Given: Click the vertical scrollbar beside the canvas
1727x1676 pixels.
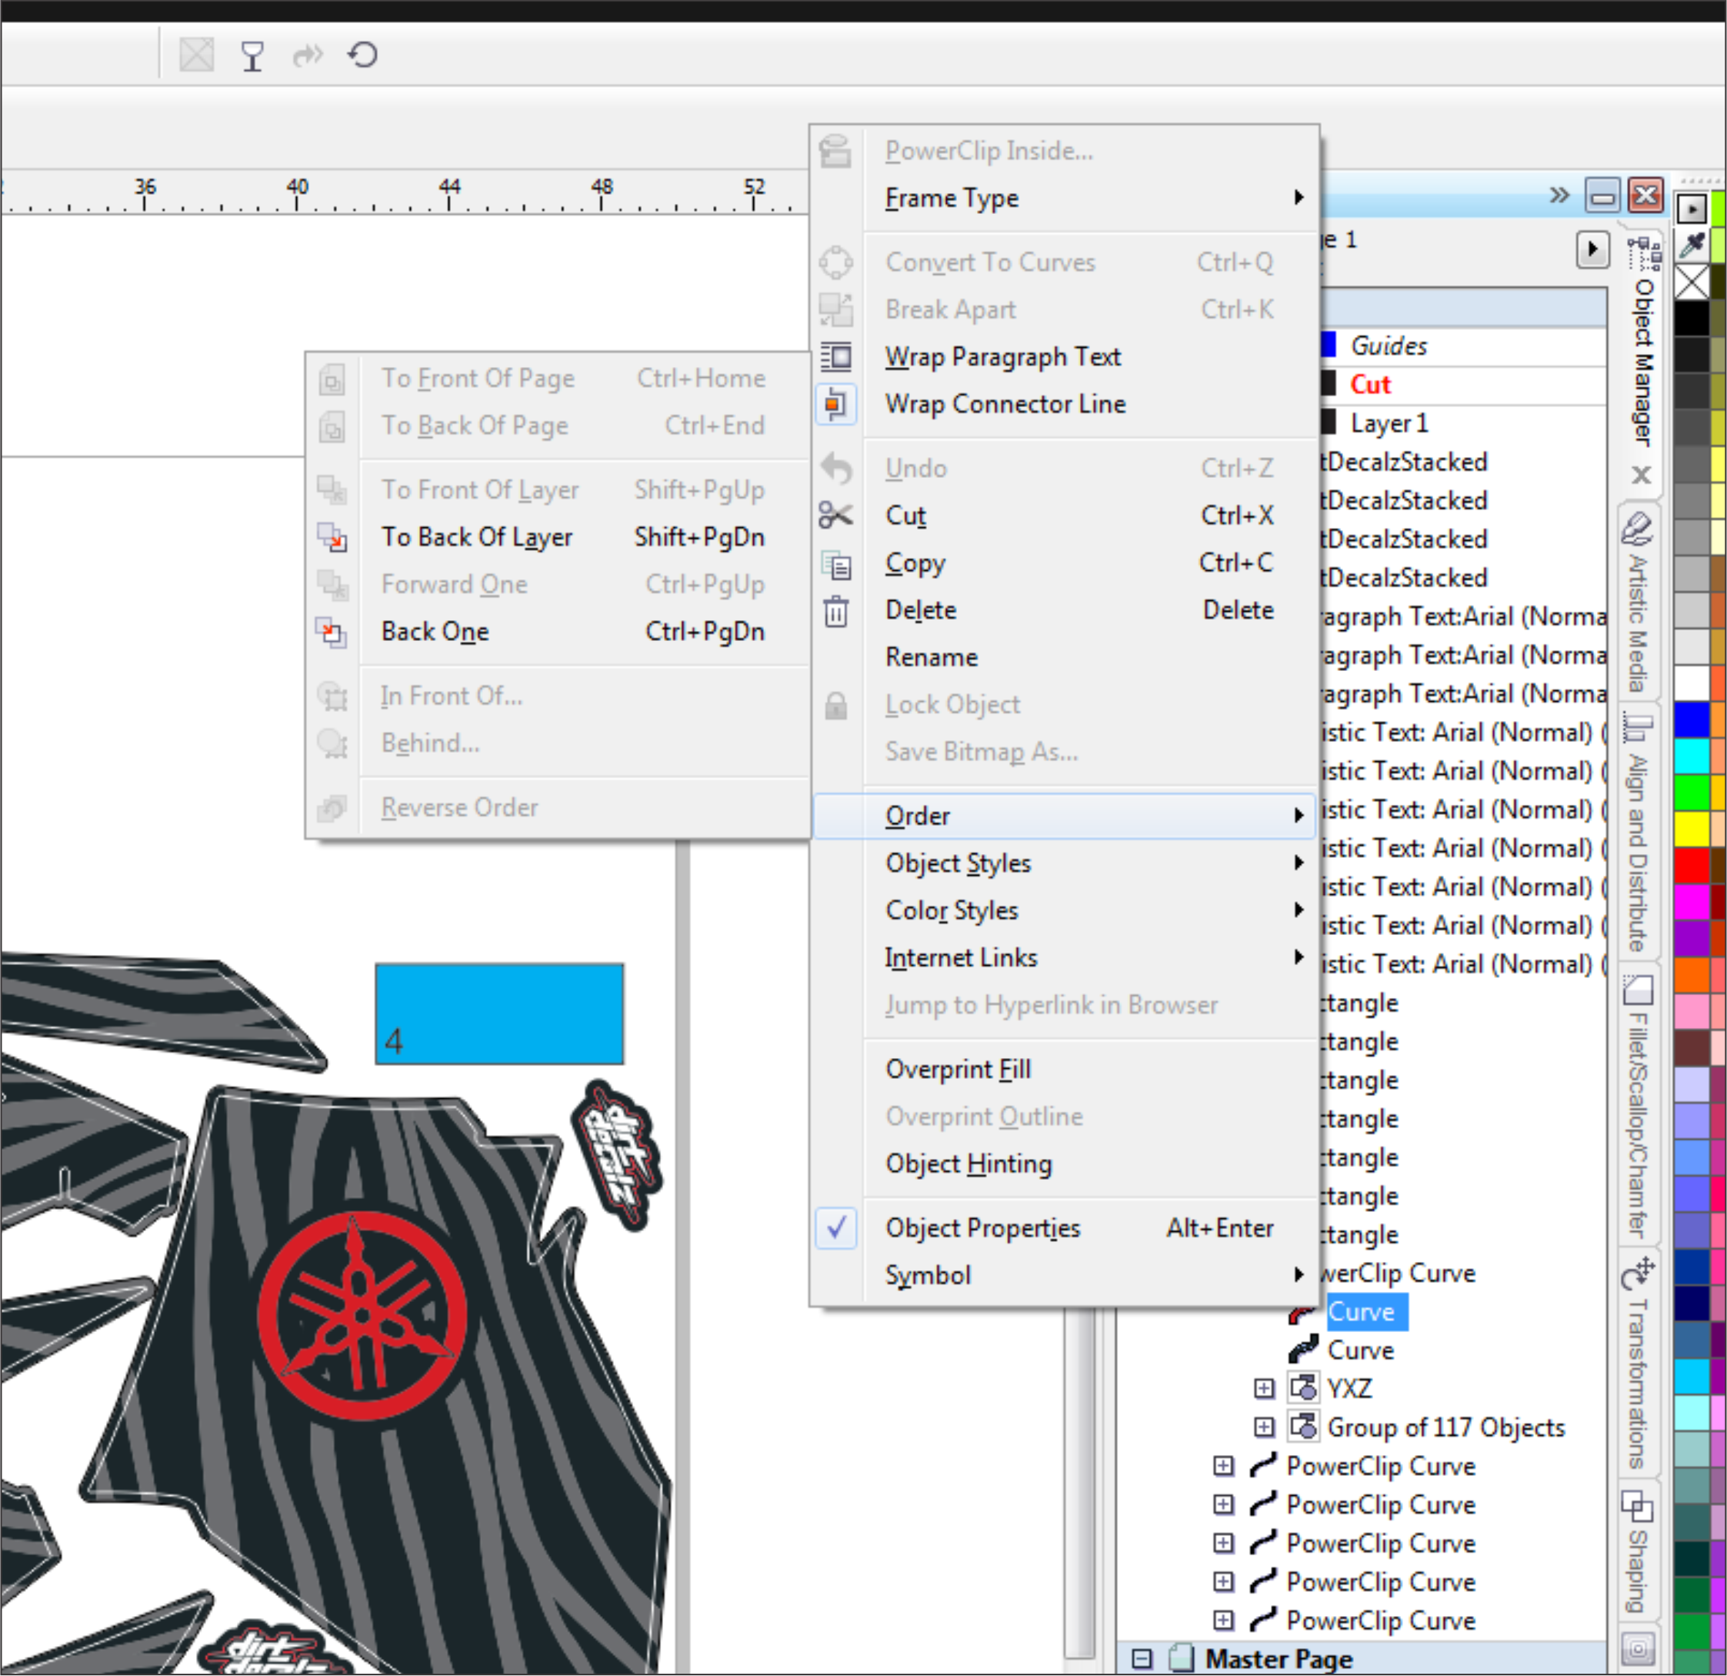Looking at the screenshot, I should pyautogui.click(x=1079, y=1483).
